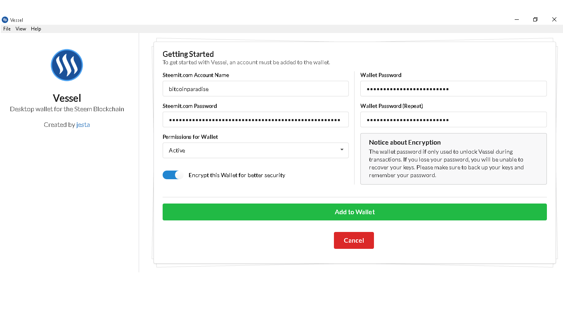Focus the Steemit.com Account Name field
Viewport: 563px width, 323px height.
(x=255, y=89)
